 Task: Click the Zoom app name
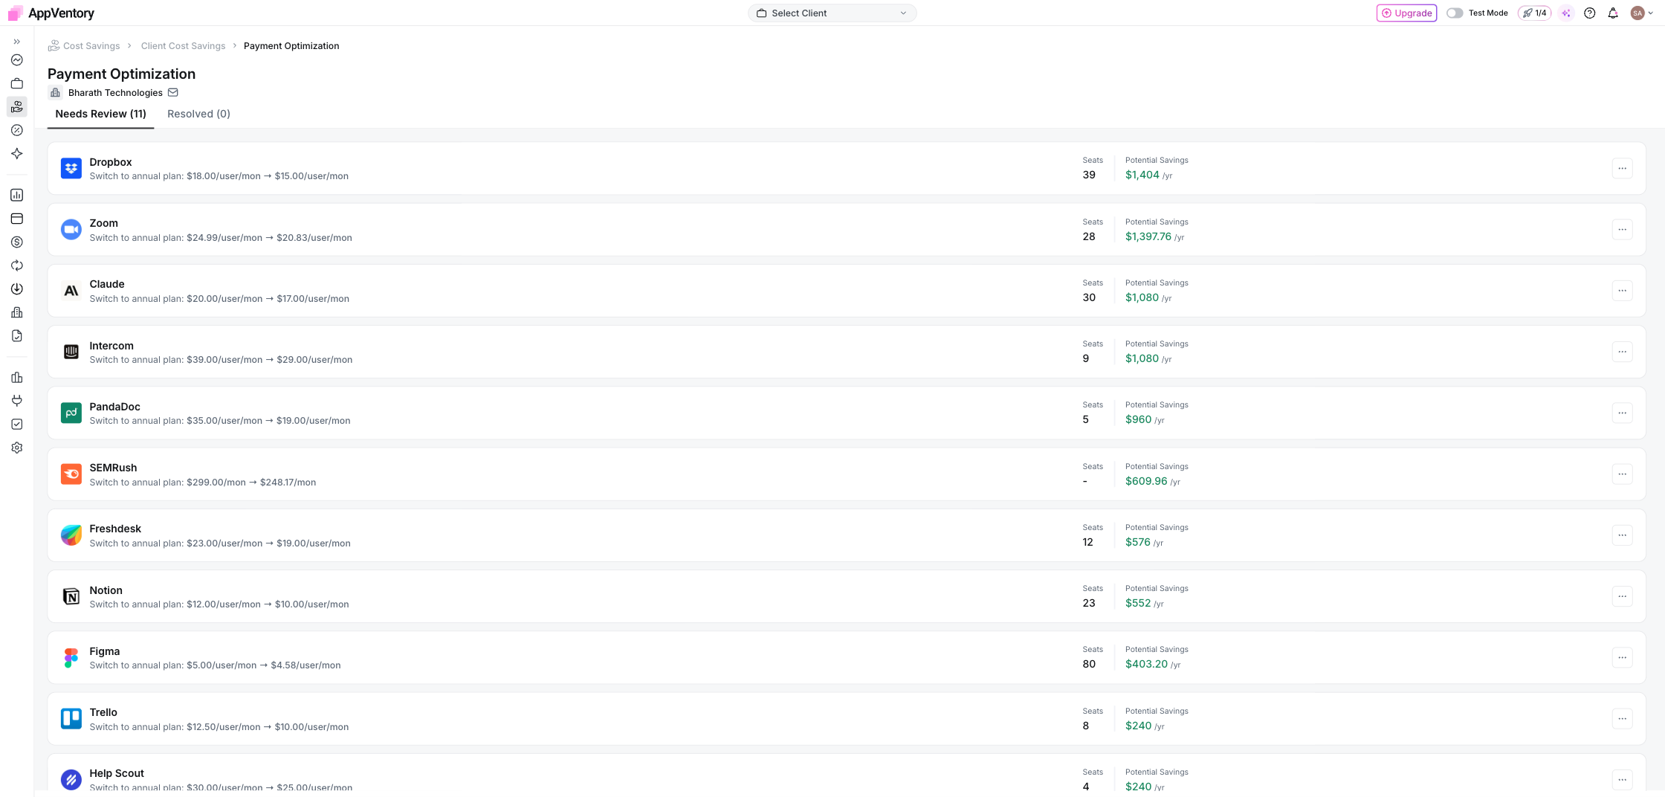coord(103,223)
